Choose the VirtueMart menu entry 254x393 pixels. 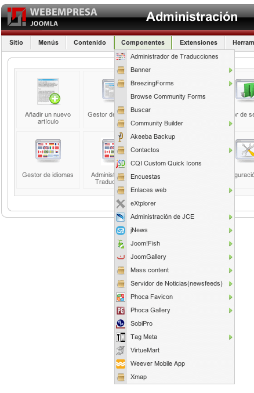[x=175, y=351]
